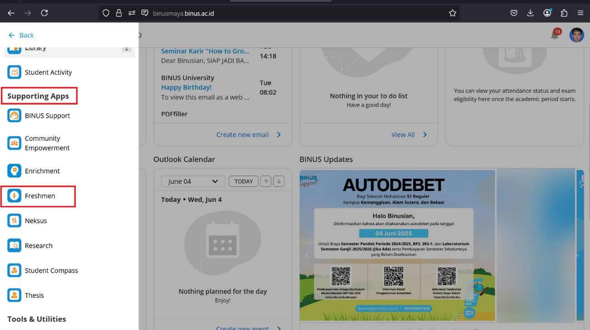The height and width of the screenshot is (330, 590).
Task: Open the Community Empowerment icon
Action: 14,143
